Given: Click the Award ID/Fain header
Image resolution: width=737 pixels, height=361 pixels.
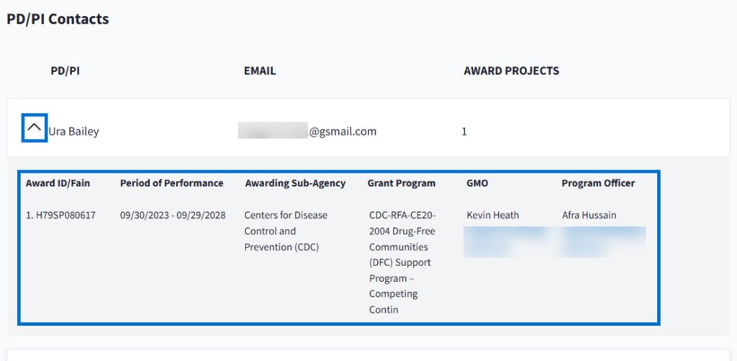Looking at the screenshot, I should click(58, 183).
